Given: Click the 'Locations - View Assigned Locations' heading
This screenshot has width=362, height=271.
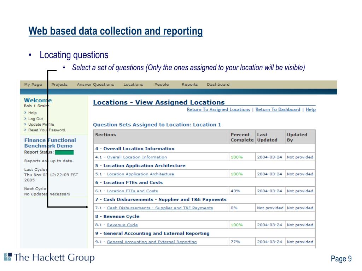Looking at the screenshot, I should point(159,102).
